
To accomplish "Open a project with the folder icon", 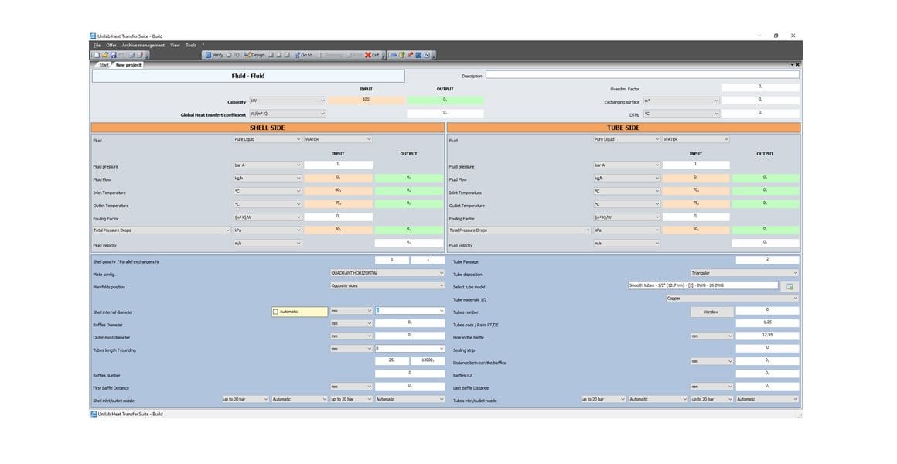I will pos(104,55).
